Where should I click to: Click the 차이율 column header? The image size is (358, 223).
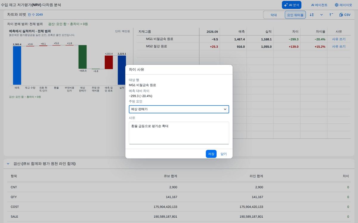click(x=321, y=32)
